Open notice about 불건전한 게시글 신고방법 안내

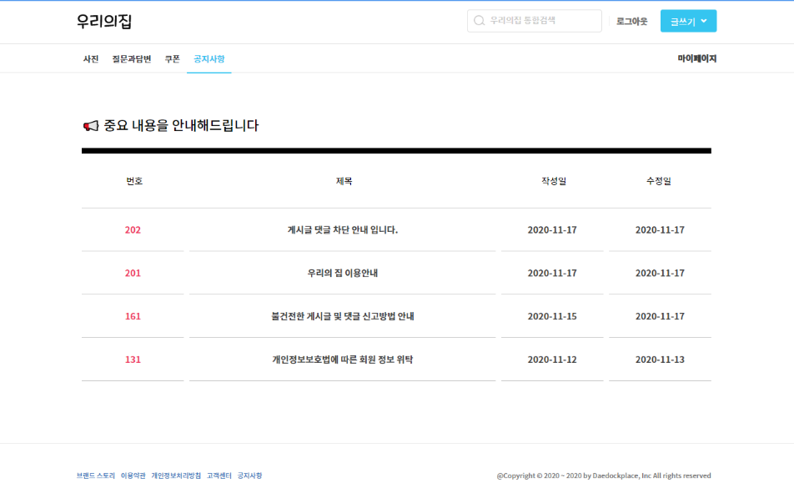point(342,316)
